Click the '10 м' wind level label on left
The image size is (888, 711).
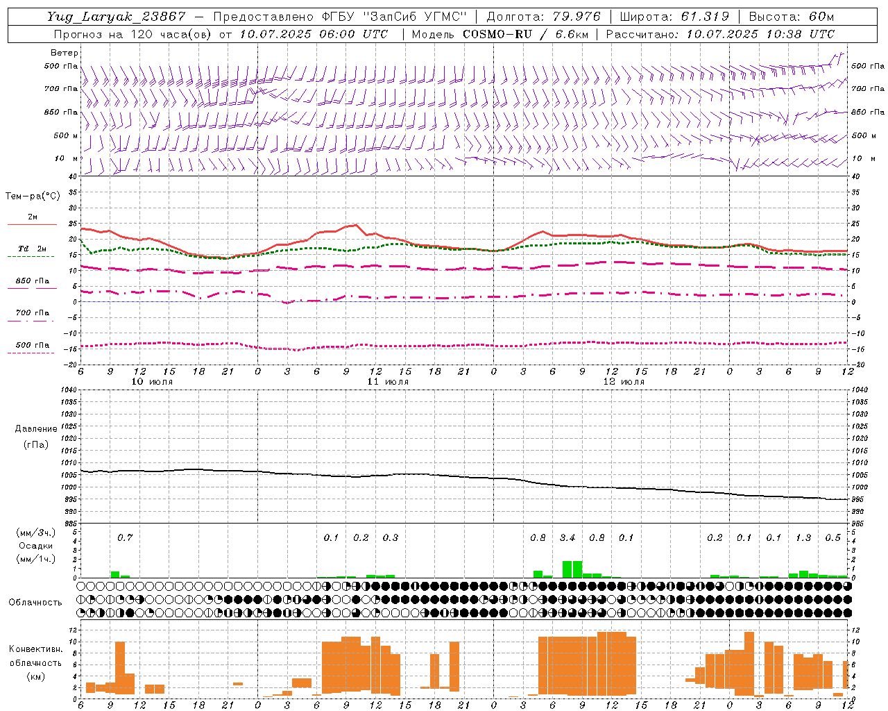click(65, 158)
